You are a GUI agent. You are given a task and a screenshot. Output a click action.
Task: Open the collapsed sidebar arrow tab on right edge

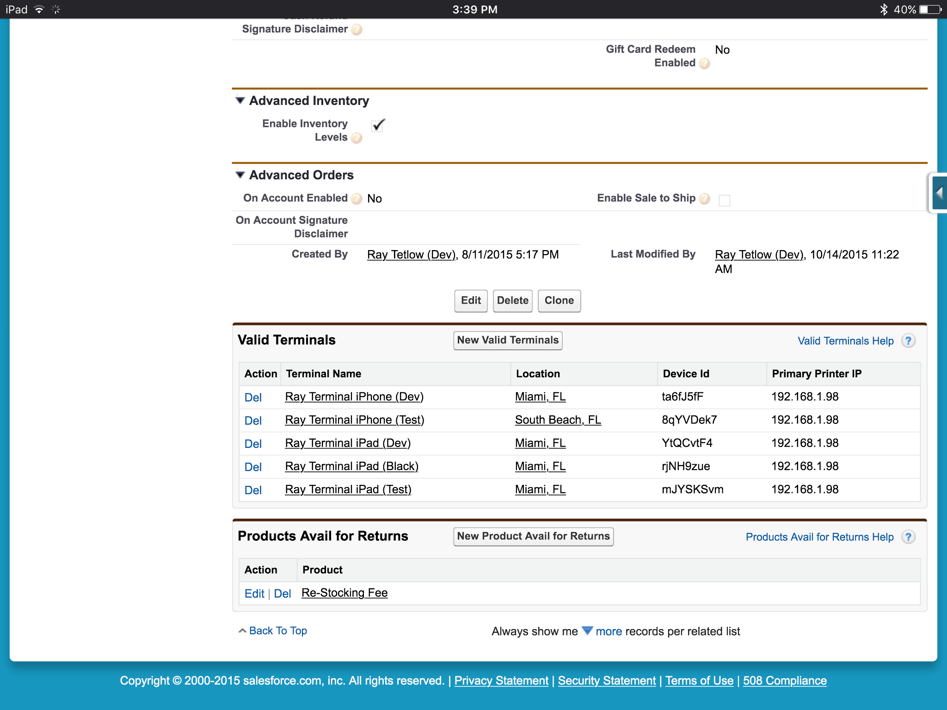coord(939,193)
